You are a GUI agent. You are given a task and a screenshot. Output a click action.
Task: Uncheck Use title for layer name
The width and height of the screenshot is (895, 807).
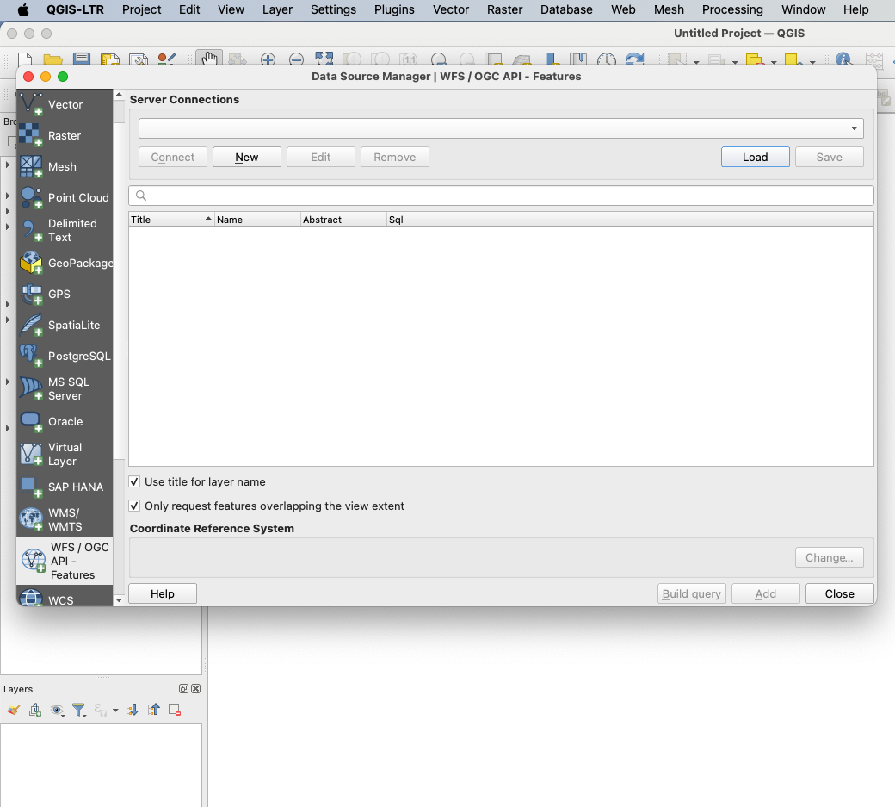click(134, 482)
